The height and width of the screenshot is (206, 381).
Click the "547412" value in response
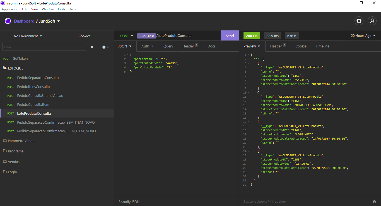302,80
